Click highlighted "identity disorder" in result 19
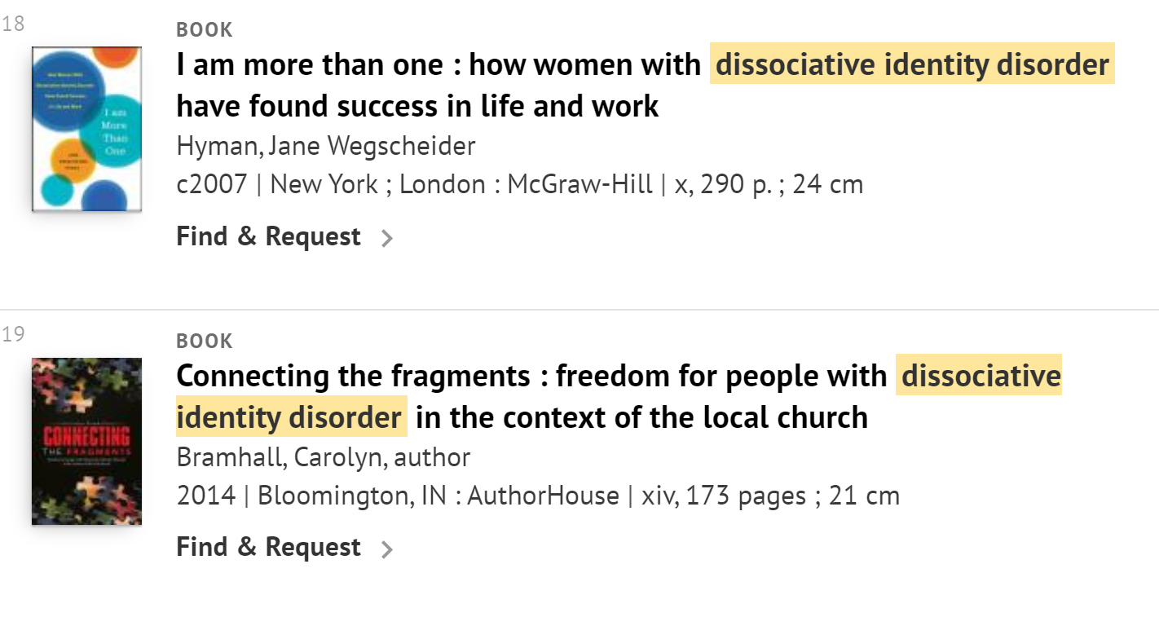This screenshot has width=1159, height=617. (x=291, y=417)
